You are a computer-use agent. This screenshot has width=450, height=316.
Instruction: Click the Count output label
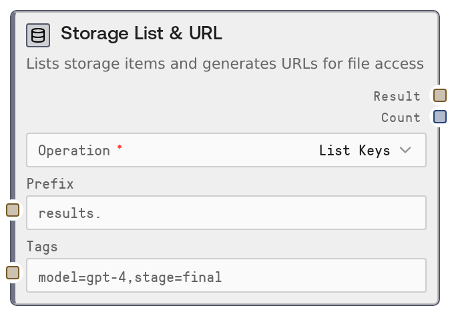click(401, 117)
